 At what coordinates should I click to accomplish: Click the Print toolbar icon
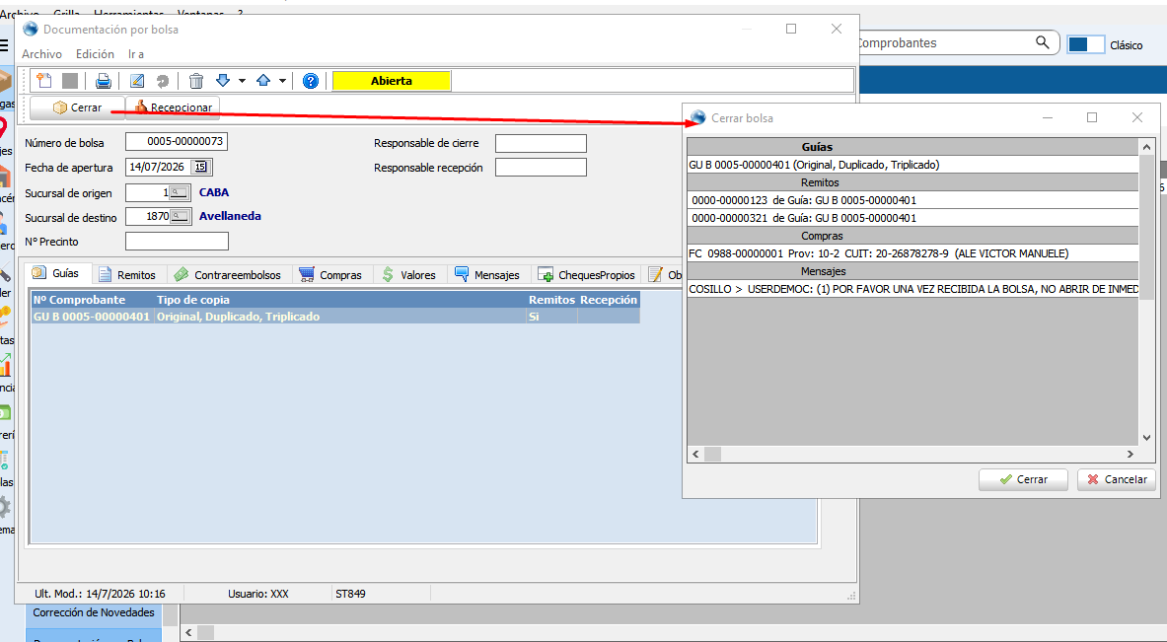pyautogui.click(x=104, y=80)
